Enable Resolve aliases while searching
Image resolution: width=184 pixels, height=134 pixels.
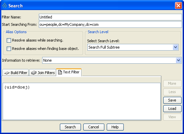point(9,40)
